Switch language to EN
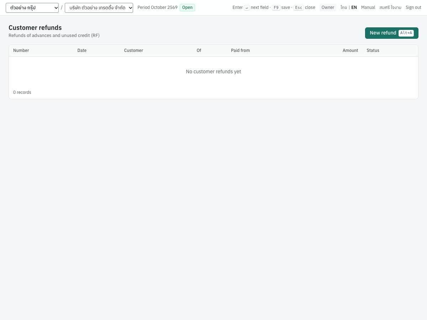 point(354,7)
